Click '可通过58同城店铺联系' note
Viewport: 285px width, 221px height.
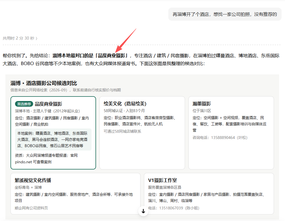(122, 131)
